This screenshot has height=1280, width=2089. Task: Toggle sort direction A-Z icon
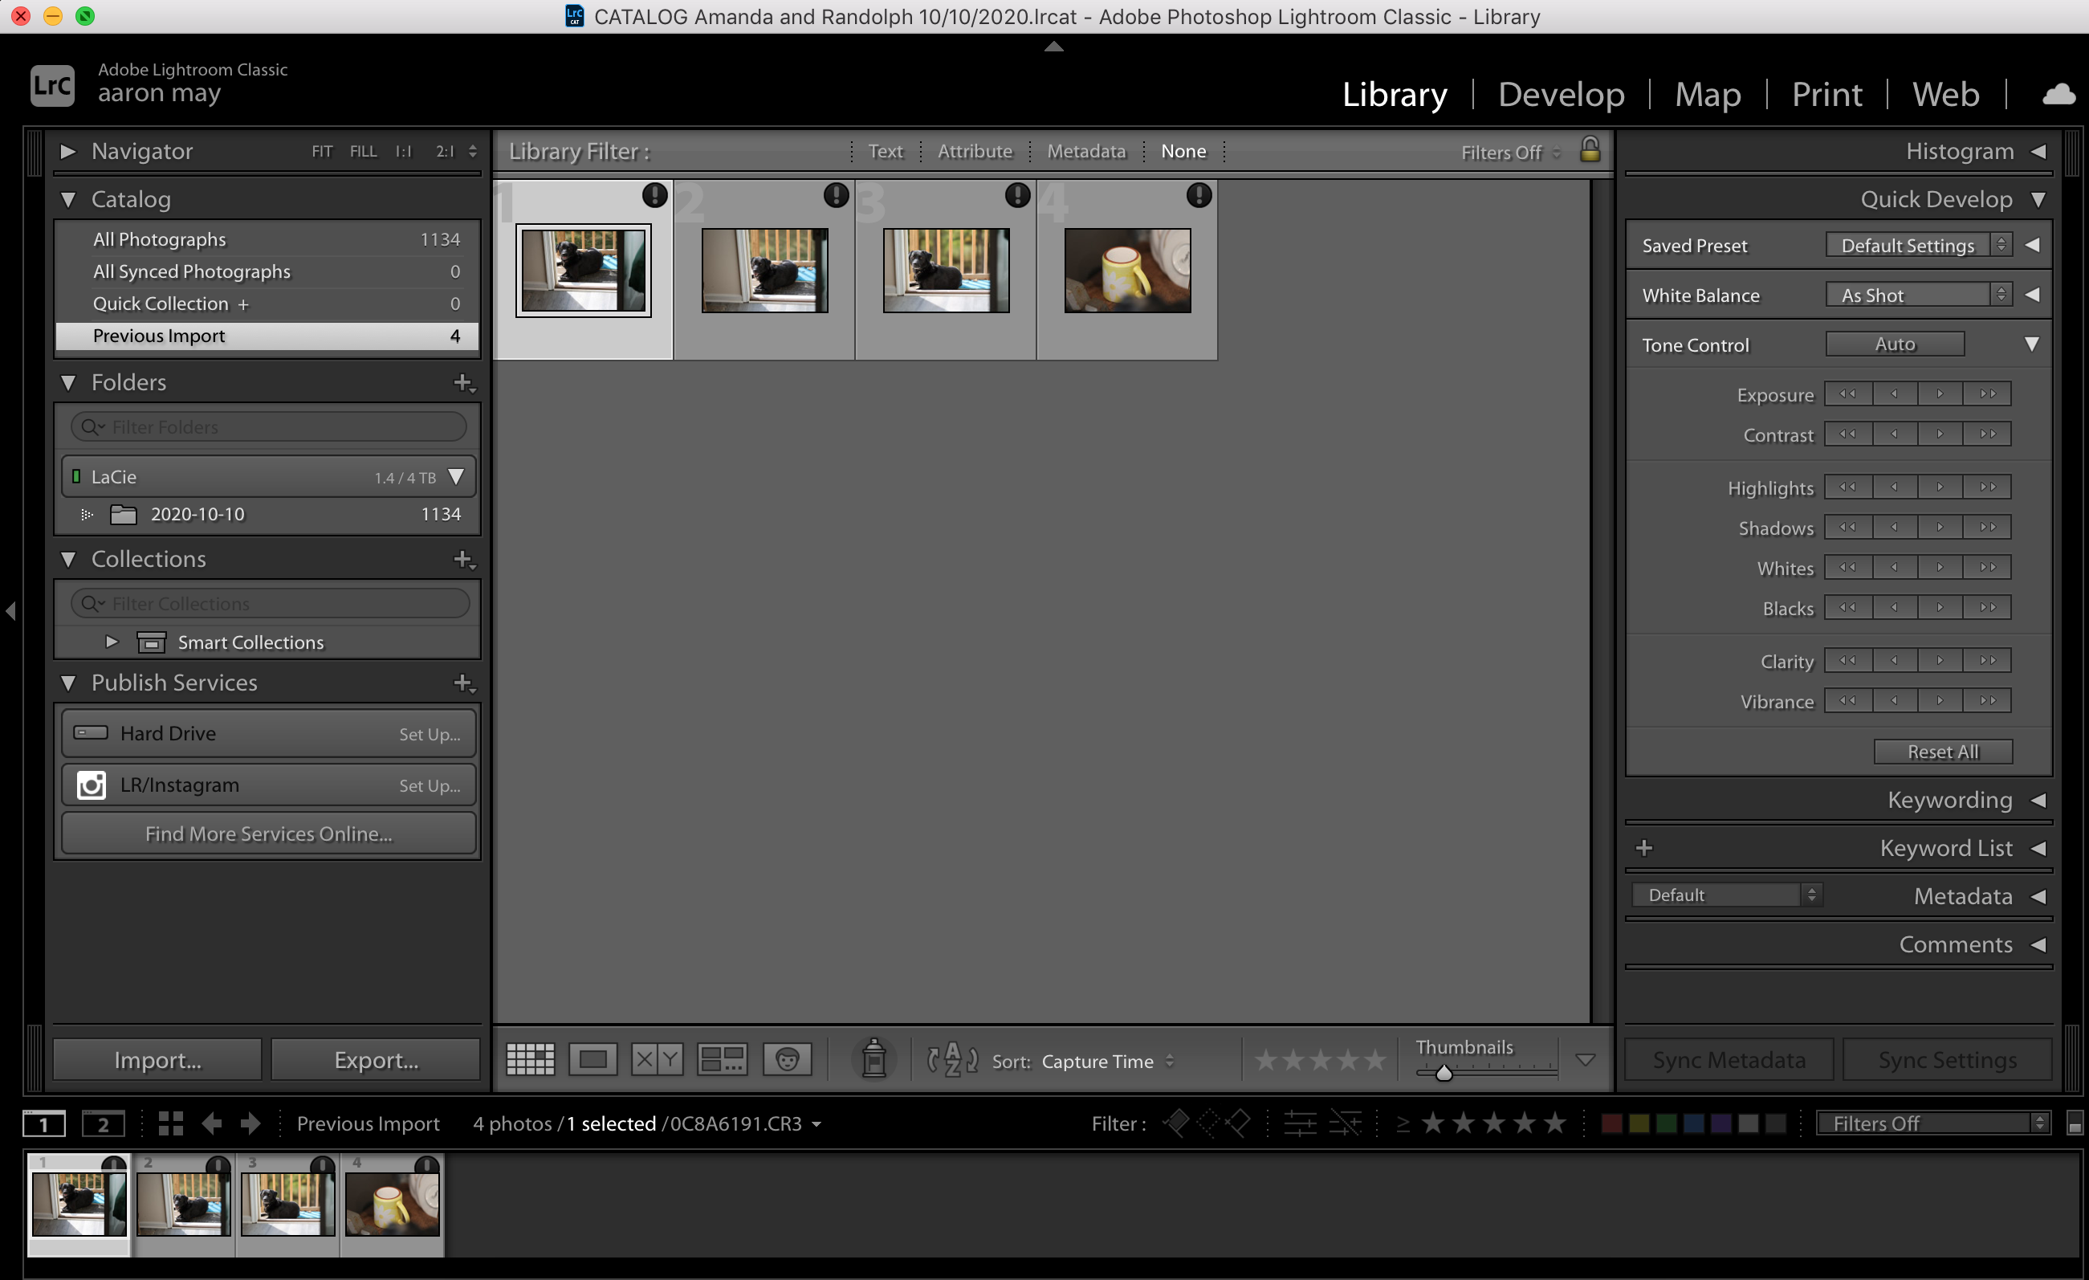[952, 1059]
